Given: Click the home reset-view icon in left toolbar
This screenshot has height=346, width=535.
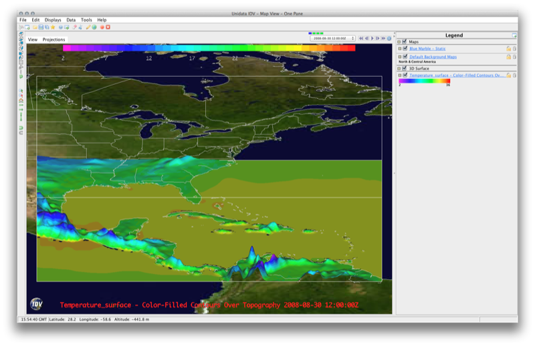Looking at the screenshot, I should coord(21,101).
